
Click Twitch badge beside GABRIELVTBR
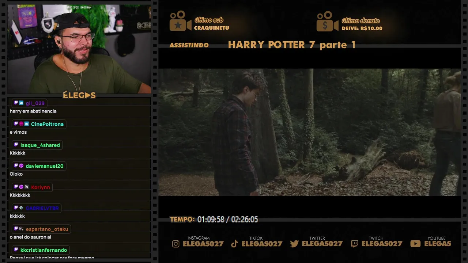point(16,208)
